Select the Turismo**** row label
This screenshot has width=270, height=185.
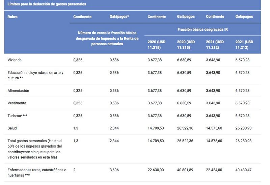coord(18,116)
